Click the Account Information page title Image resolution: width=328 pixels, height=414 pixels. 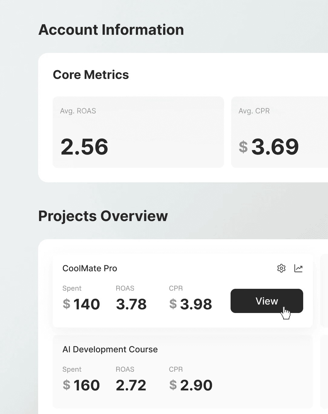click(x=111, y=30)
